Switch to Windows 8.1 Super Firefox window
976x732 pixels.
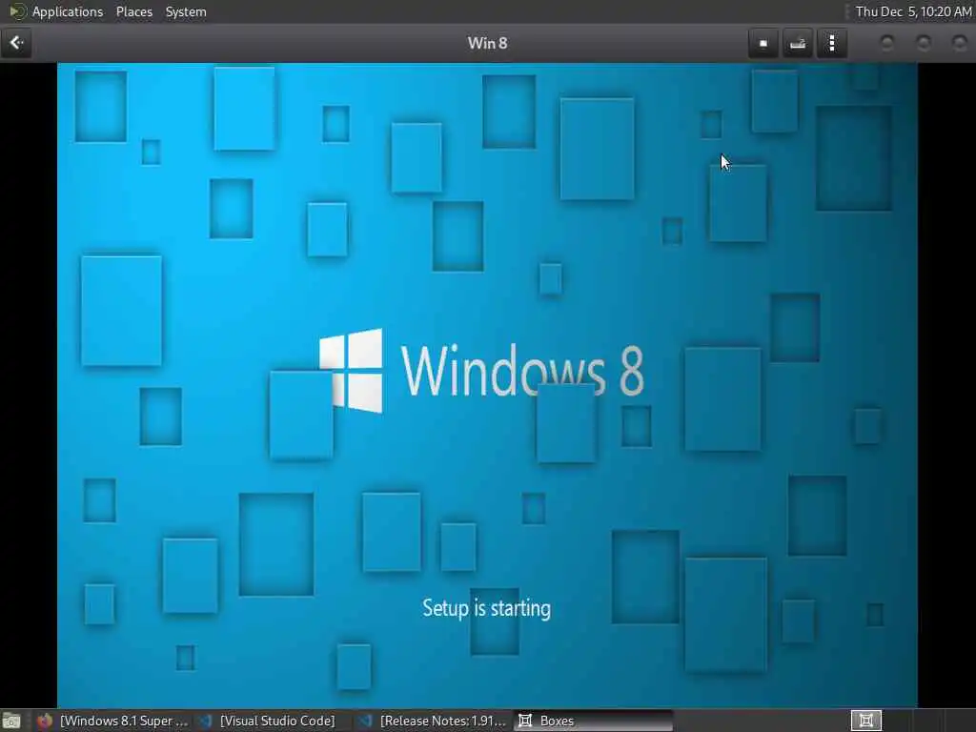pyautogui.click(x=112, y=721)
